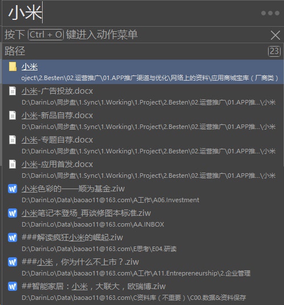Select the 小米 folder result name
Screen dimensions: 284x305
click(30, 66)
